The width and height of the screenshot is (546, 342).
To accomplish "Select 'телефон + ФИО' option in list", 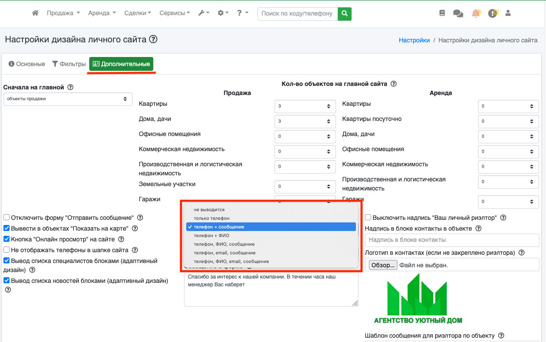I will click(211, 235).
